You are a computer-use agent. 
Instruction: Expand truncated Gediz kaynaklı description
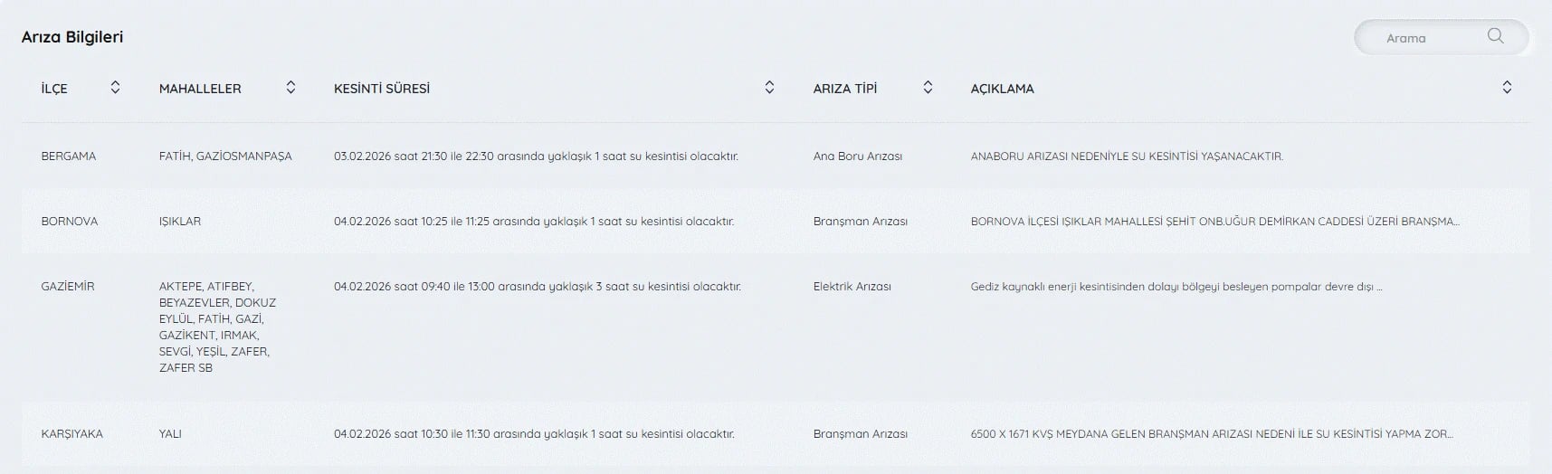1176,287
